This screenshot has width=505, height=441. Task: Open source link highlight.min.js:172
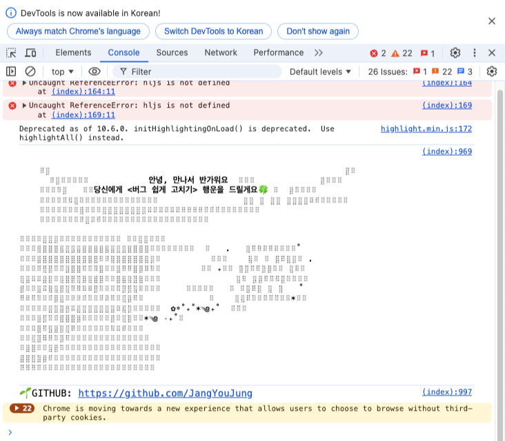[426, 129]
